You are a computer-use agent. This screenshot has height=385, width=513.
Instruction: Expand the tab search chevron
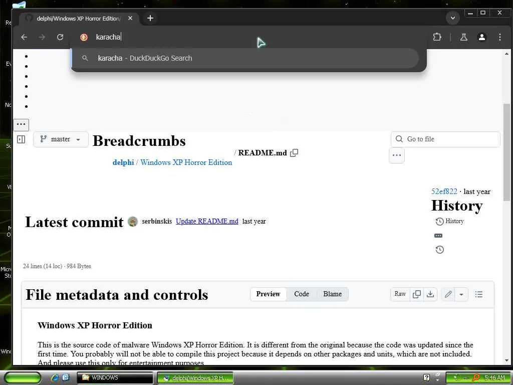453,18
